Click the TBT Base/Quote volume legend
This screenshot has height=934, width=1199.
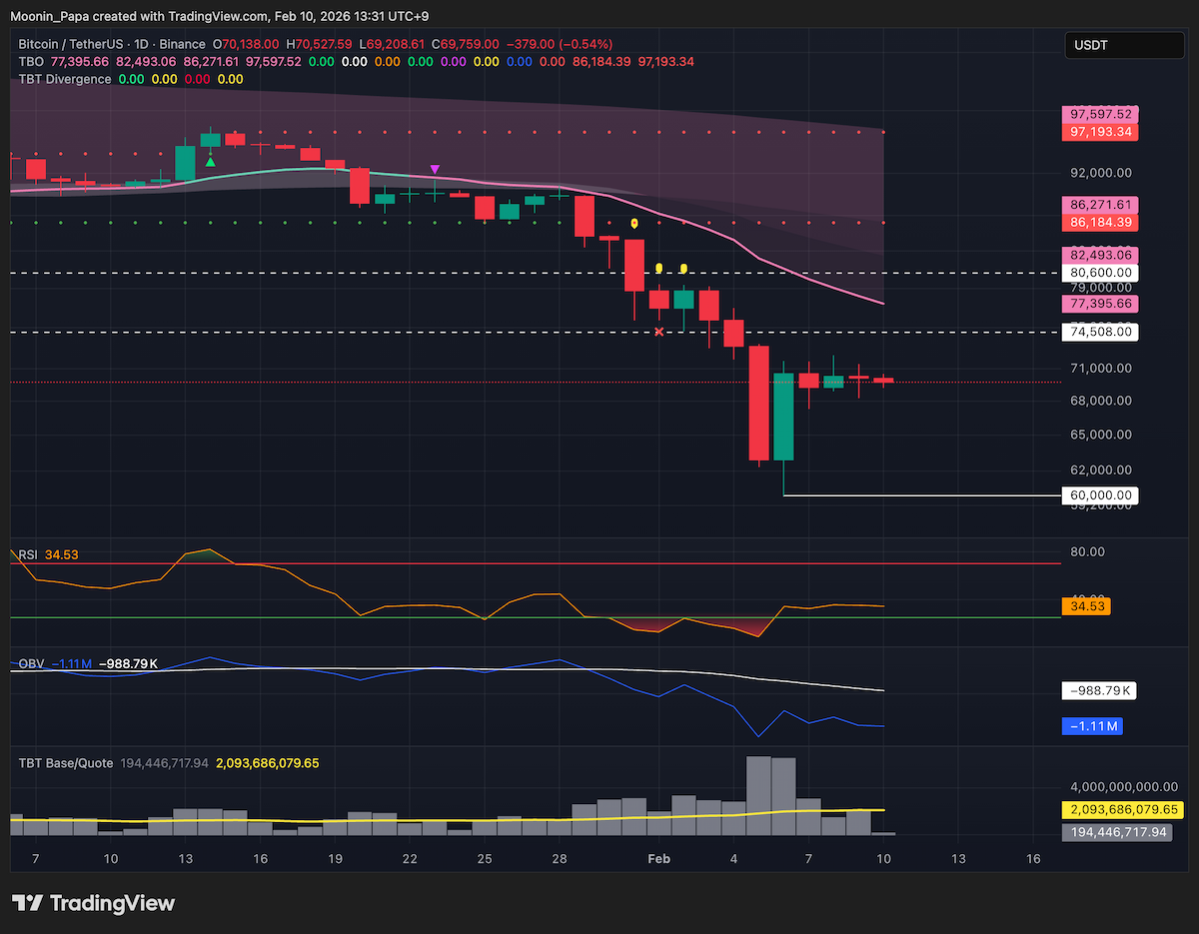(x=65, y=762)
